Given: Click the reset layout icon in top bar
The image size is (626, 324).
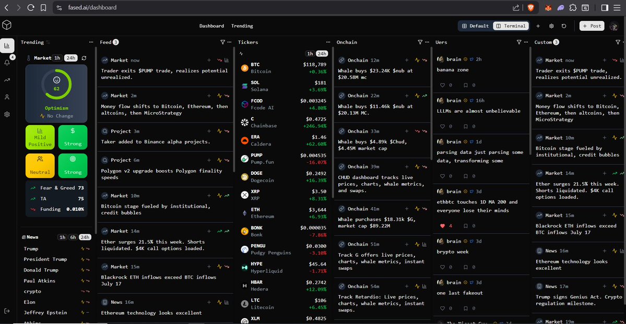Looking at the screenshot, I should (x=564, y=26).
